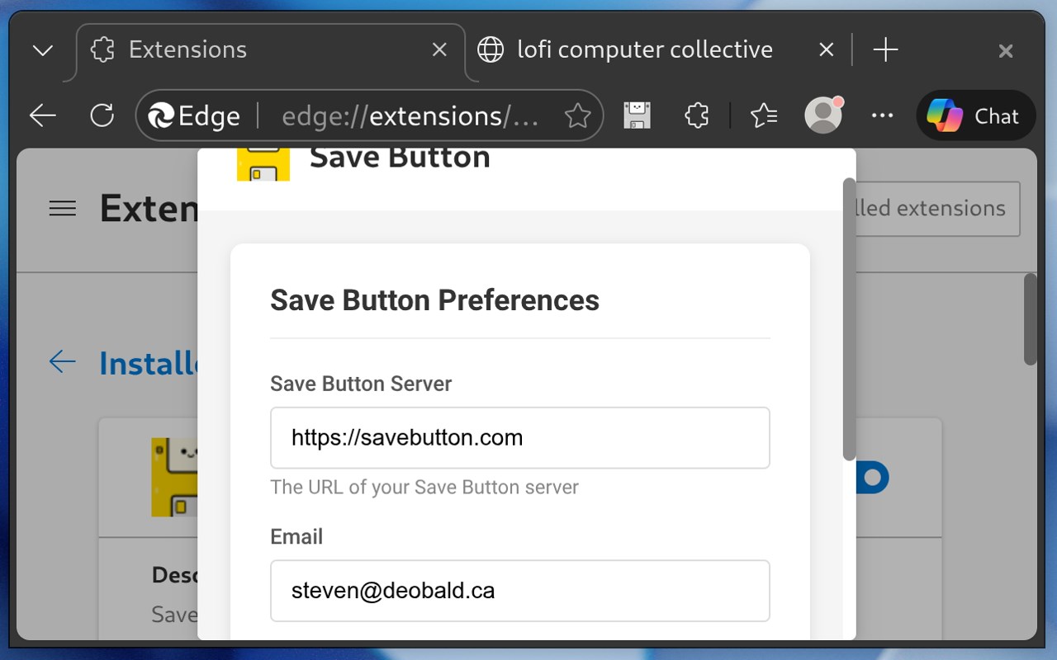The width and height of the screenshot is (1057, 660).
Task: Go back with the browser back arrow
Action: coord(43,116)
